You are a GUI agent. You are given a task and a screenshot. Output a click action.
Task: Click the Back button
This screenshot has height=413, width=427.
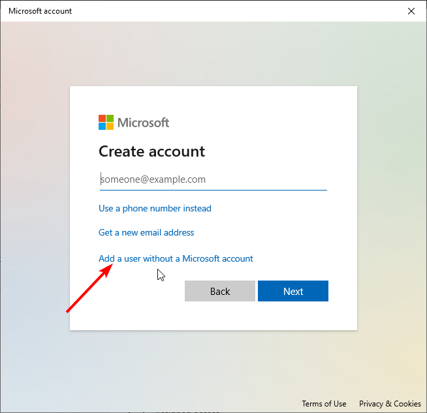click(x=220, y=291)
